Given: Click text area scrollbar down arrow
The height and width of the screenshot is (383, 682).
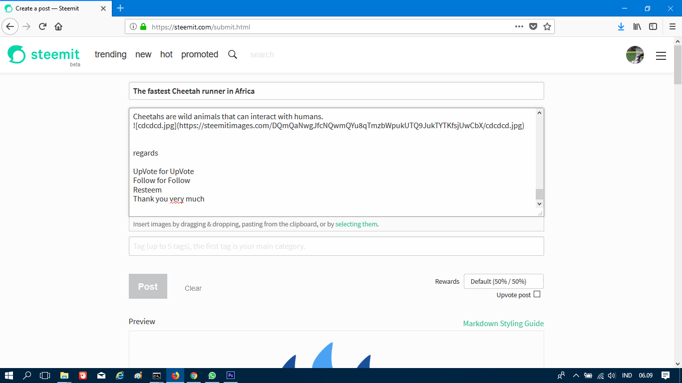Looking at the screenshot, I should click(x=539, y=203).
